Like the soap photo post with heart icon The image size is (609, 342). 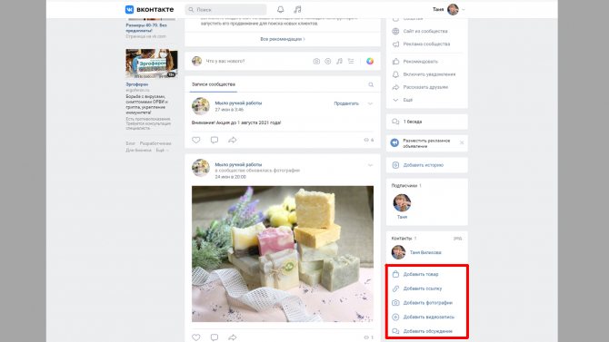pyautogui.click(x=196, y=337)
